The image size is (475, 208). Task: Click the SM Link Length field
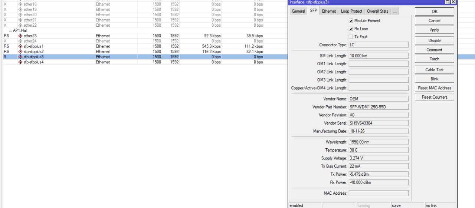pos(379,56)
